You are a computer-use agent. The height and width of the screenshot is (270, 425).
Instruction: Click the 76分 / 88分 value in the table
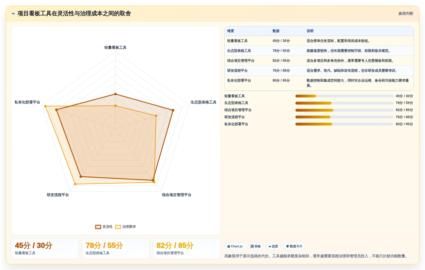(x=281, y=71)
